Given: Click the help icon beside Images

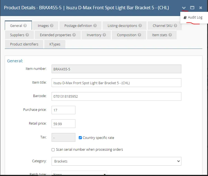Looking at the screenshot, I should [x=52, y=26].
